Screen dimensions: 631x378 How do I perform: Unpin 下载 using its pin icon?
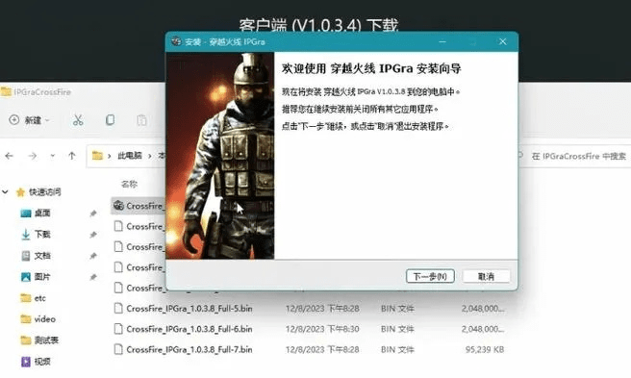pos(93,235)
